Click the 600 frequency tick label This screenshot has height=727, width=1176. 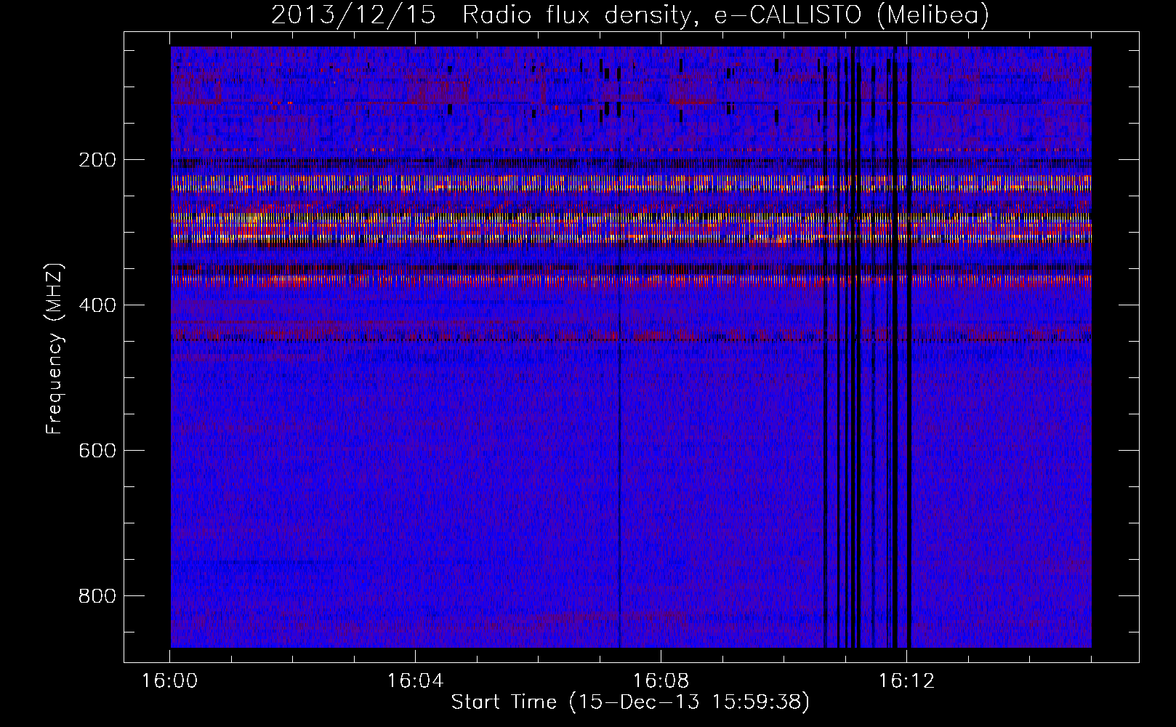(97, 451)
